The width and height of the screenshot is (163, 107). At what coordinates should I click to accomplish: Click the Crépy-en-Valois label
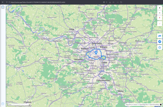click(139, 8)
